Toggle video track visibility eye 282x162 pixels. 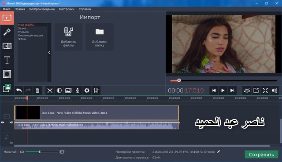[x=3, y=122]
